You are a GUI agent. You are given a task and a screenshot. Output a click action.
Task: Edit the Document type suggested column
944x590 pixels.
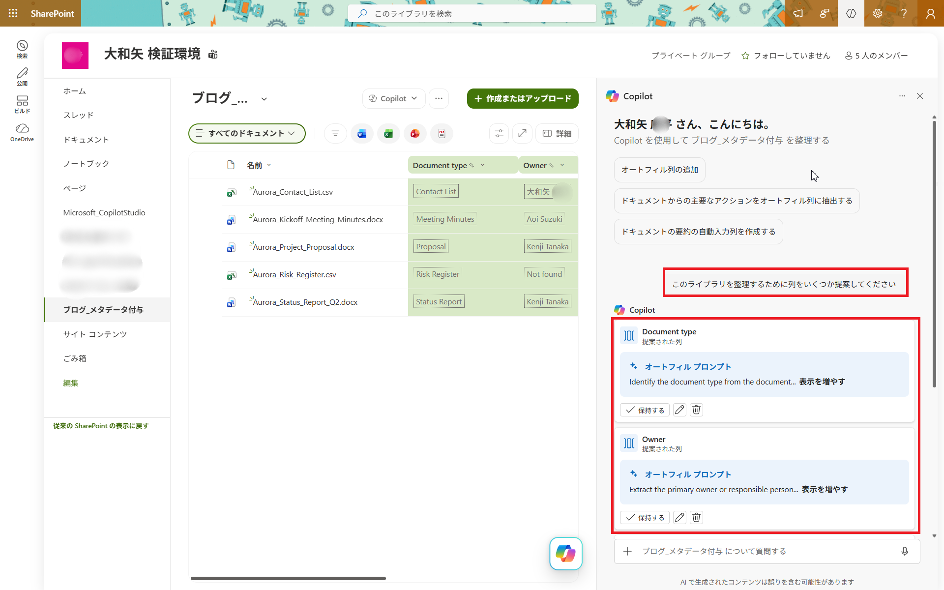(679, 410)
